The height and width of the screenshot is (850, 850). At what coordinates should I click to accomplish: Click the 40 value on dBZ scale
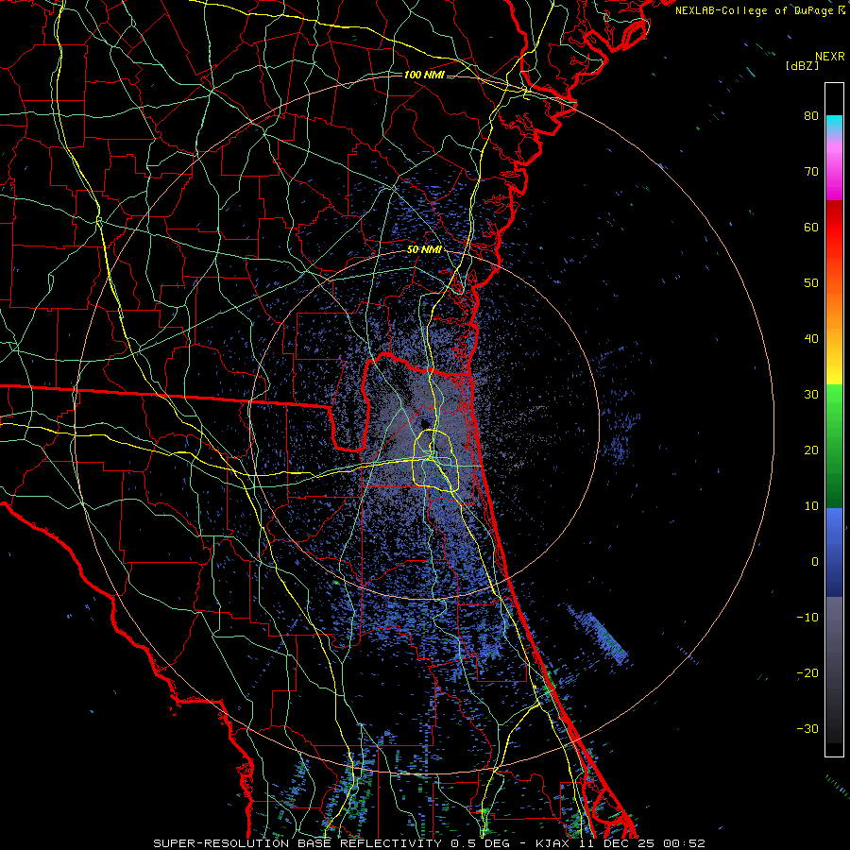[x=811, y=339]
